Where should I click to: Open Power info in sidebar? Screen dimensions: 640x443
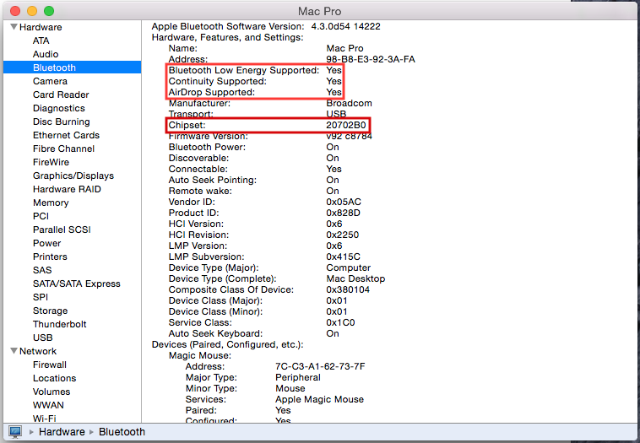pyautogui.click(x=47, y=243)
